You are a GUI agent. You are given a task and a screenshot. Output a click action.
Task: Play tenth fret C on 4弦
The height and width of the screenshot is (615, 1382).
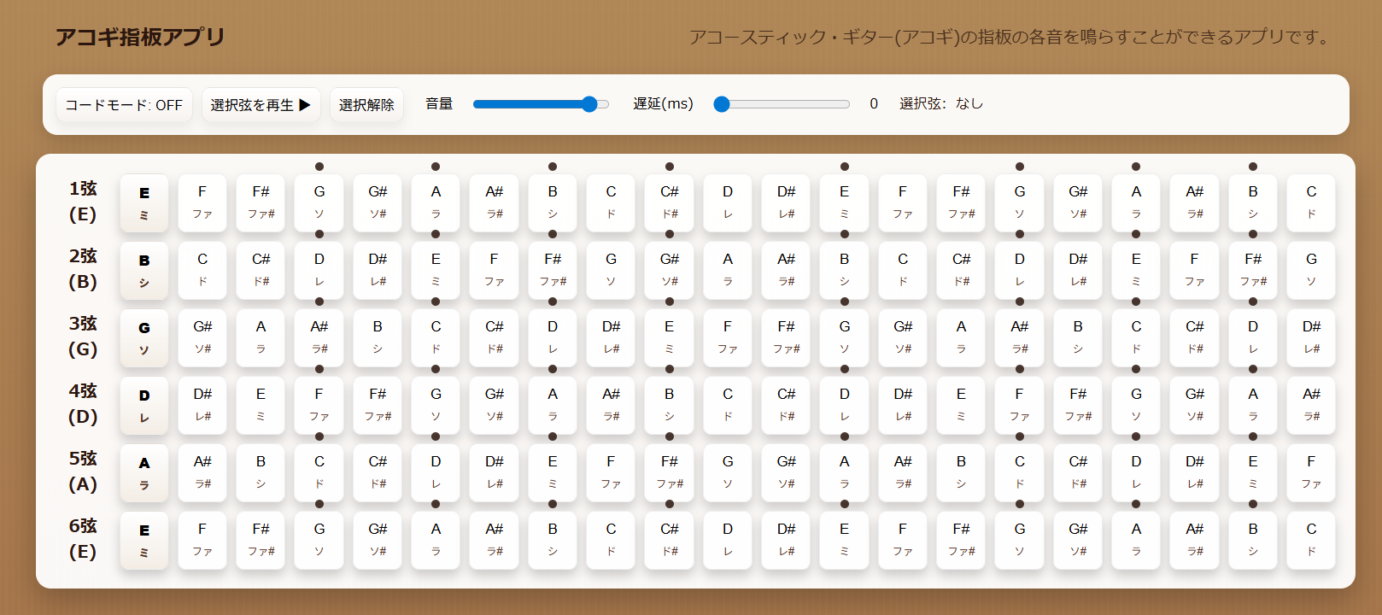click(728, 406)
